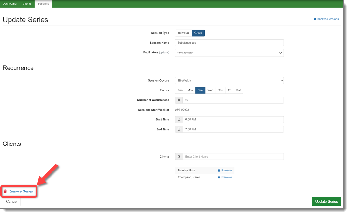The width and height of the screenshot is (350, 215).
Task: Expand the Session Occurs Bi-Weekly dropdown
Action: (x=229, y=81)
